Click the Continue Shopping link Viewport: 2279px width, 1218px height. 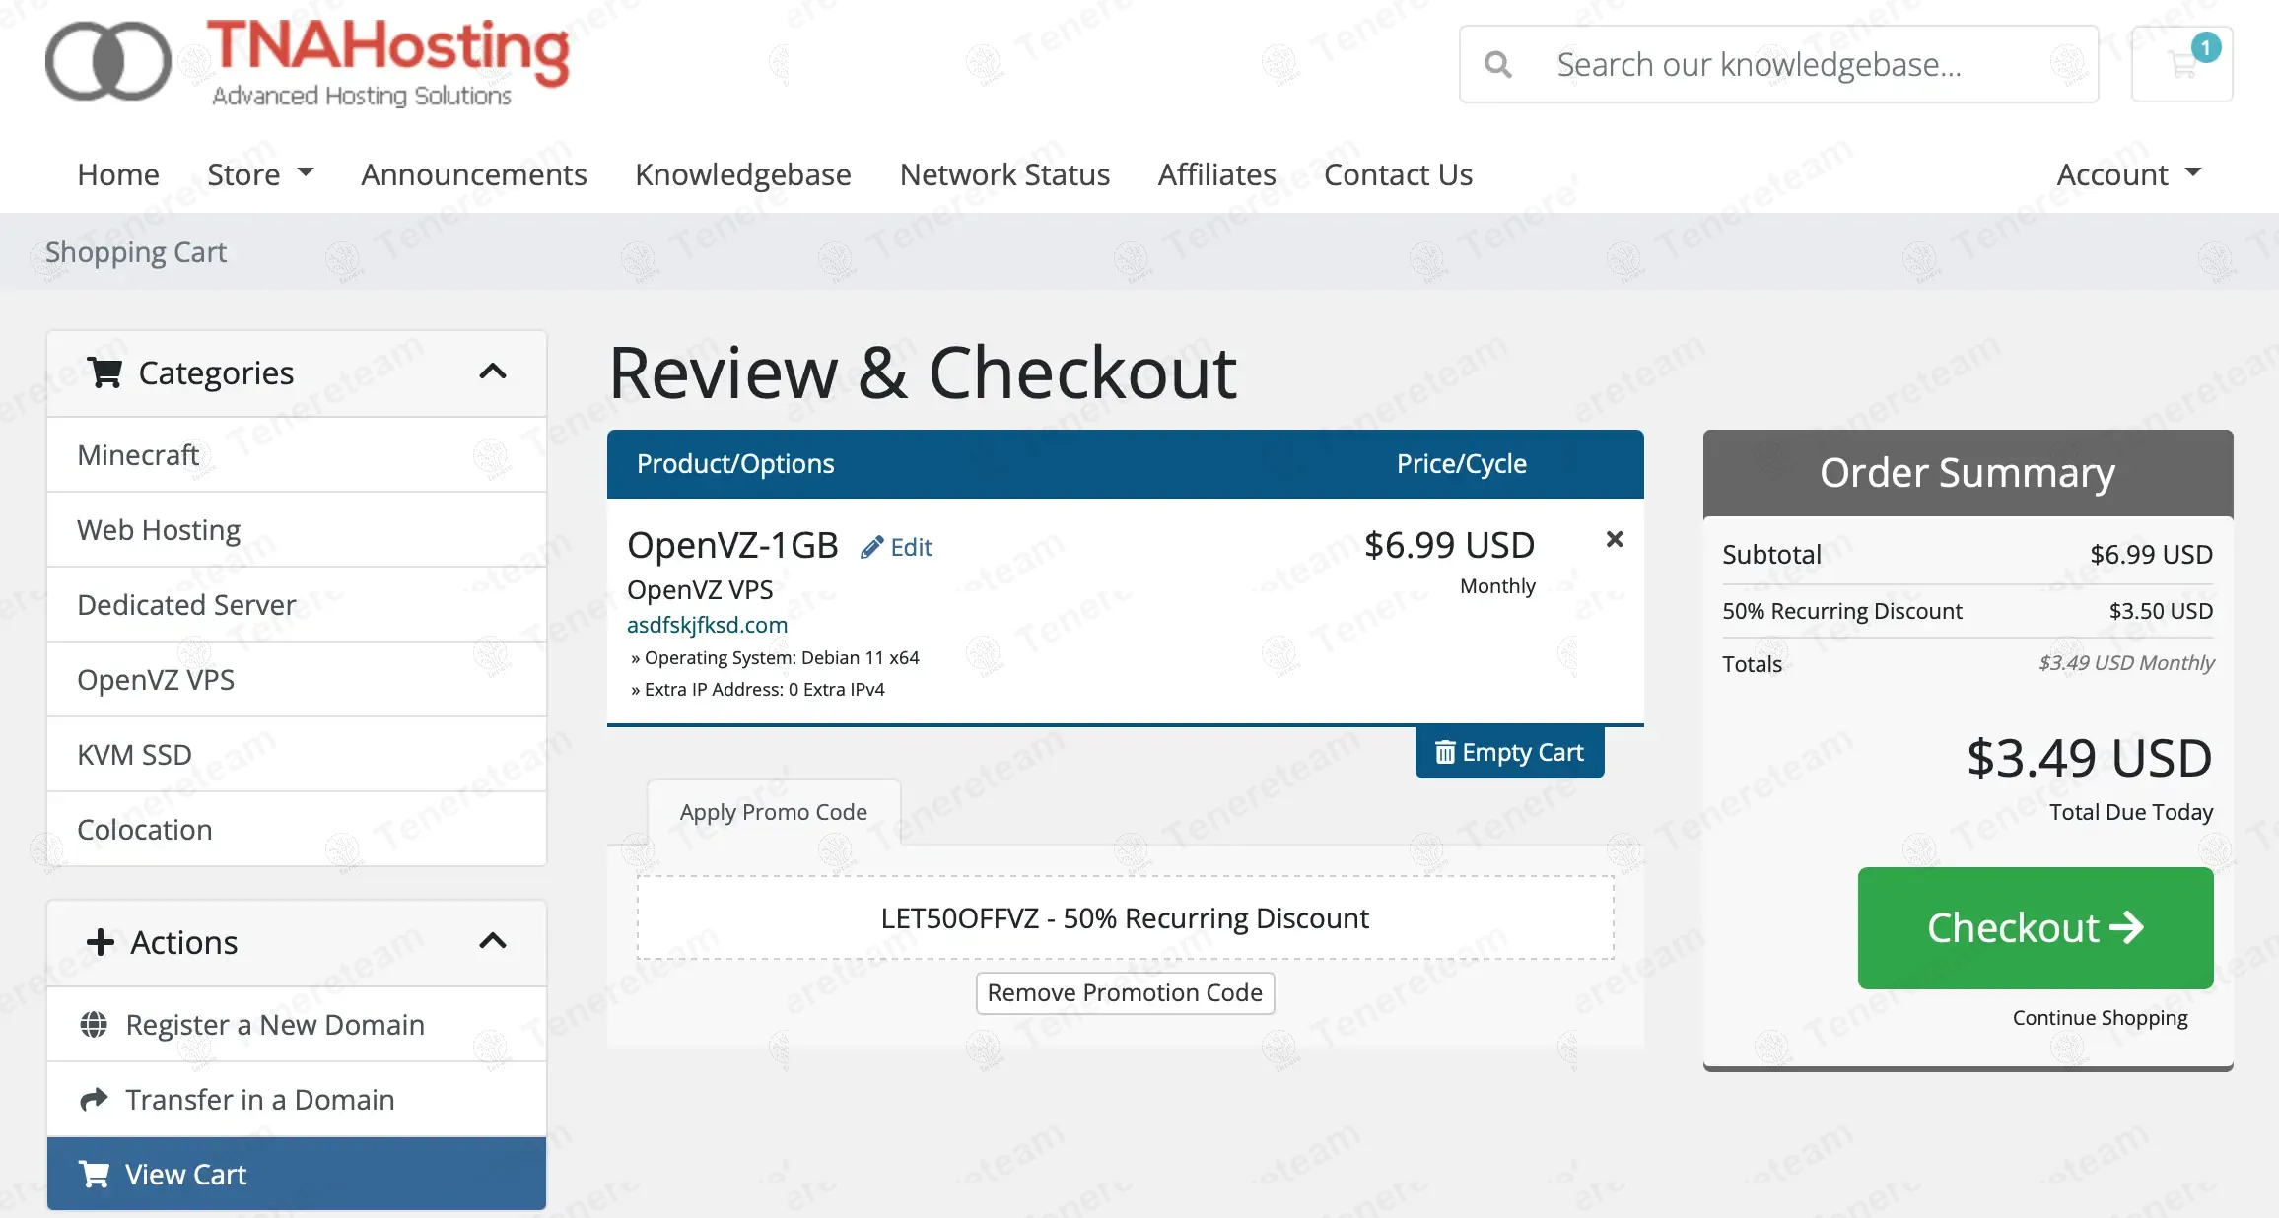click(x=2100, y=1018)
